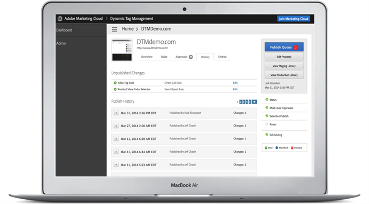Click the Multi-Rule Approvals check icon

267,108
